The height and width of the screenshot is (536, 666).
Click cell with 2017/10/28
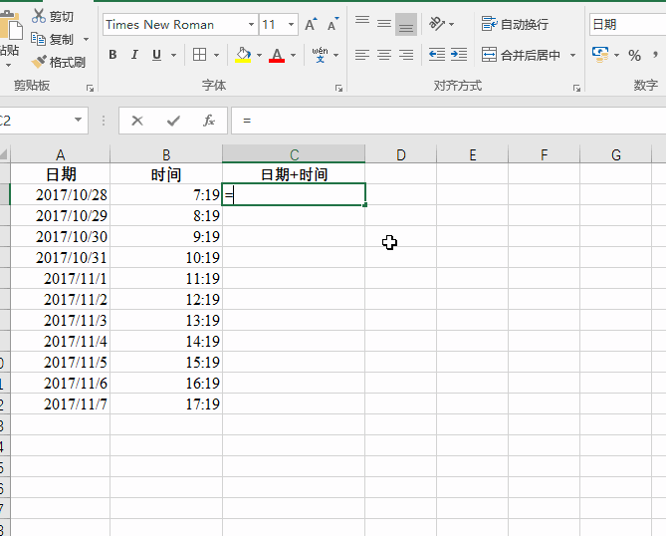[x=61, y=194]
